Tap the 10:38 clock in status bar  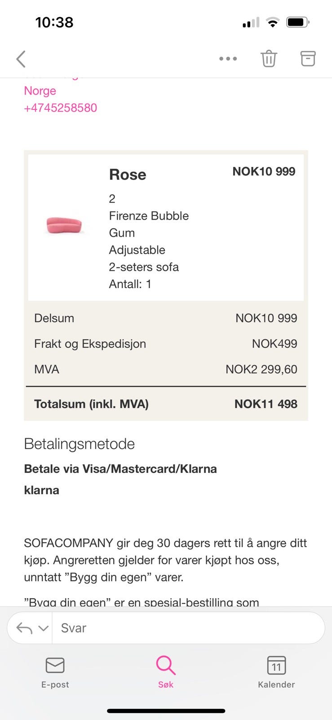coord(54,22)
